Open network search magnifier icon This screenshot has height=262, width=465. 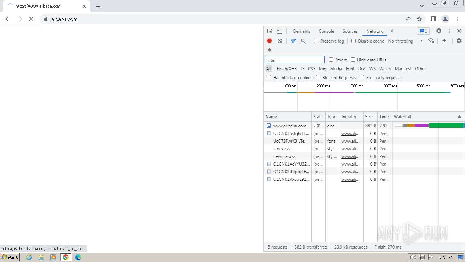pos(303,41)
